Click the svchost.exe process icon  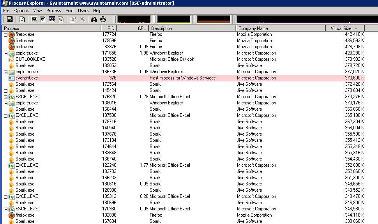click(12, 78)
